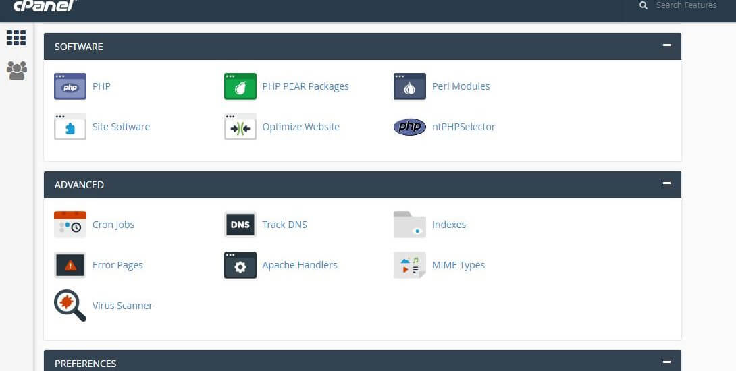This screenshot has height=371, width=736.
Task: Open the Virus Scanner magnifier icon
Action: click(70, 306)
